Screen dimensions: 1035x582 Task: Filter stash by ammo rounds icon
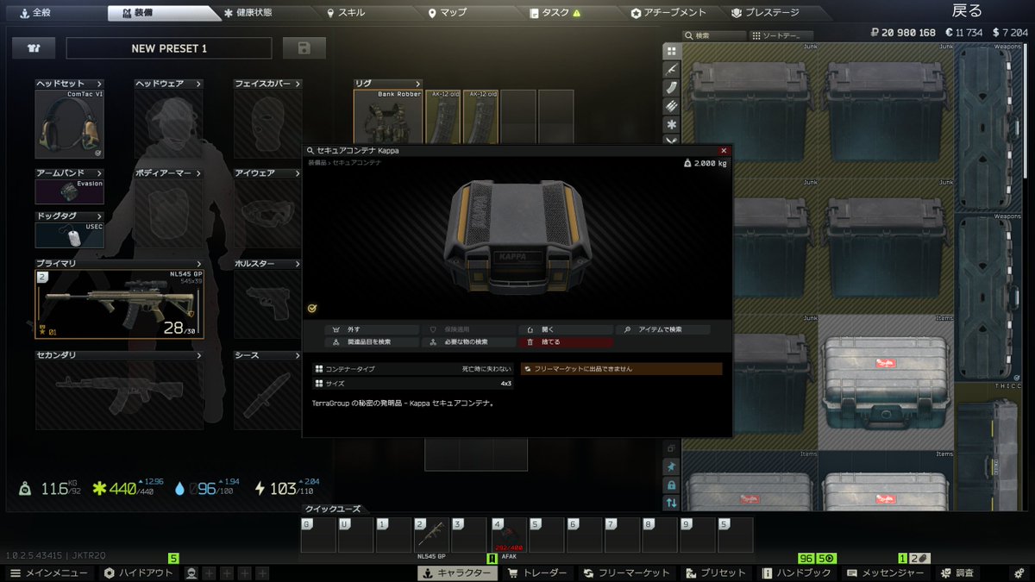(x=672, y=106)
